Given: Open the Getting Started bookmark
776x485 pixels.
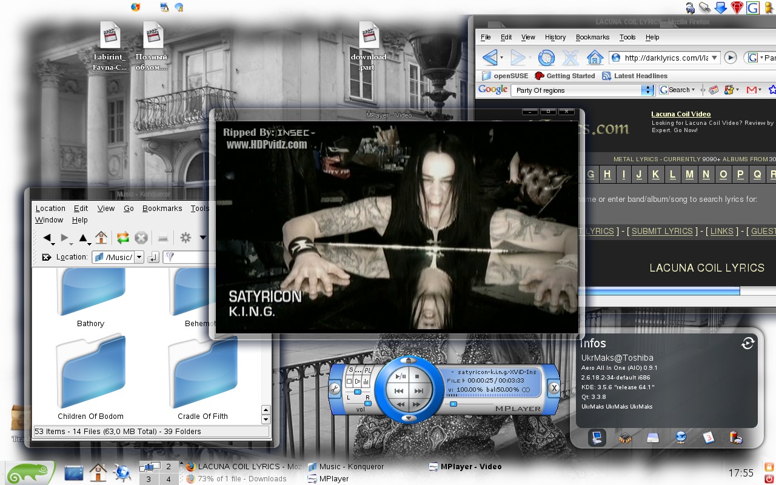Looking at the screenshot, I should point(565,76).
